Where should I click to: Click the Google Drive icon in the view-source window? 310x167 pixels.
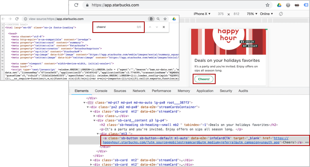[x=174, y=19]
